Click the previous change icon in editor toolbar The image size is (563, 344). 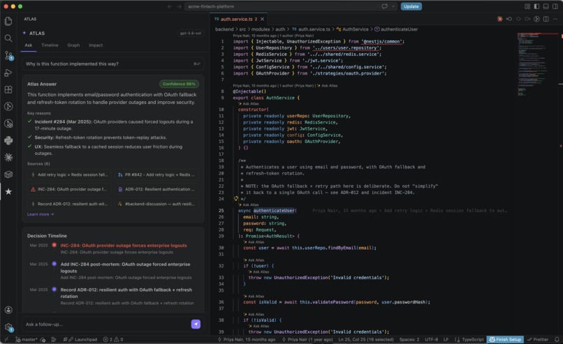[x=509, y=19]
